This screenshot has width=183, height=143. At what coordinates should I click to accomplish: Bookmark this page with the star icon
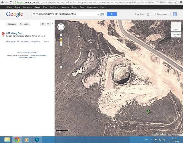coord(176,2)
